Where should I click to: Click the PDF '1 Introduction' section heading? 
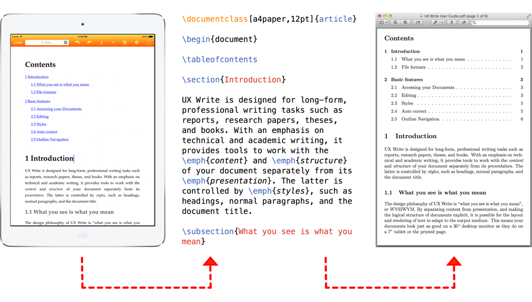point(411,136)
